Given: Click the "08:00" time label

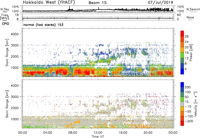Looking at the screenshot, I should pyautogui.click(x=73, y=133).
